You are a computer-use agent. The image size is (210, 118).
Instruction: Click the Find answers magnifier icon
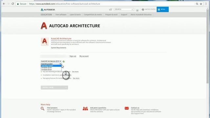click(42, 108)
